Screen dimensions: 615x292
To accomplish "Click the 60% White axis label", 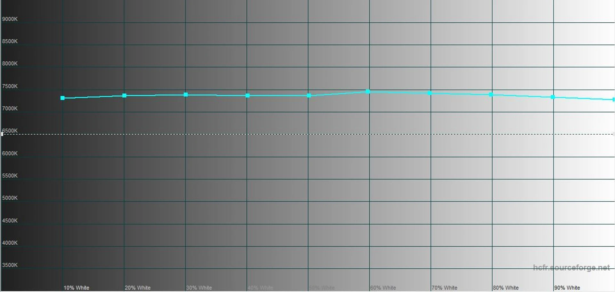I will coord(383,288).
